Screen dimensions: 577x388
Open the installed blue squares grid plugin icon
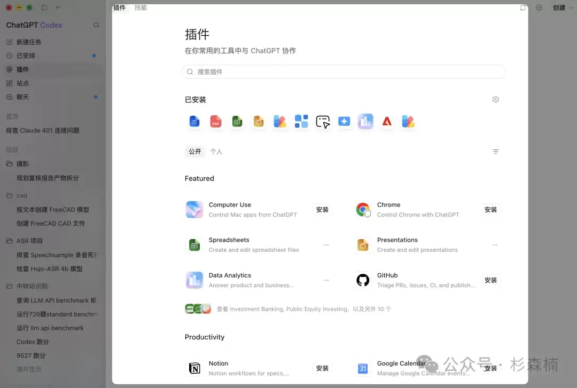[301, 121]
